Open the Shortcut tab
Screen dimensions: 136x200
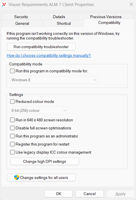tap(64, 23)
